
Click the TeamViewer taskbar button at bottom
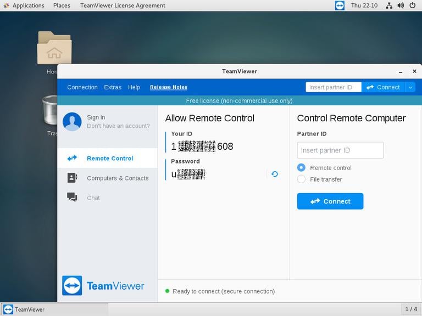tap(54, 309)
